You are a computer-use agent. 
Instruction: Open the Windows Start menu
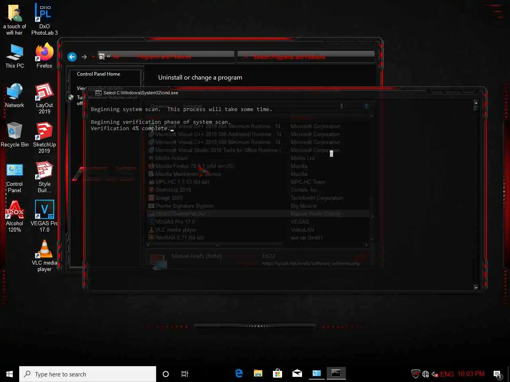tap(10, 374)
